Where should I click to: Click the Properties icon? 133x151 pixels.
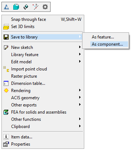6,144
